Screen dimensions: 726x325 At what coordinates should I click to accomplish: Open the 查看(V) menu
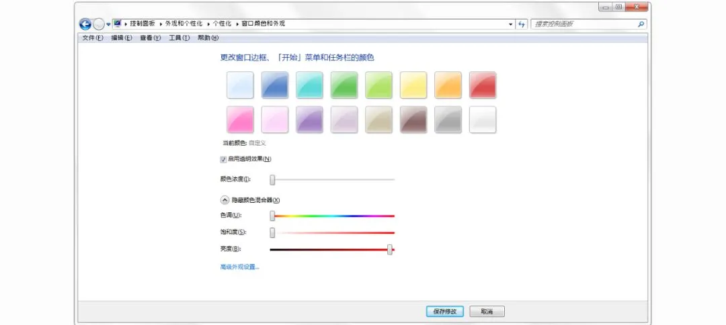click(x=151, y=38)
